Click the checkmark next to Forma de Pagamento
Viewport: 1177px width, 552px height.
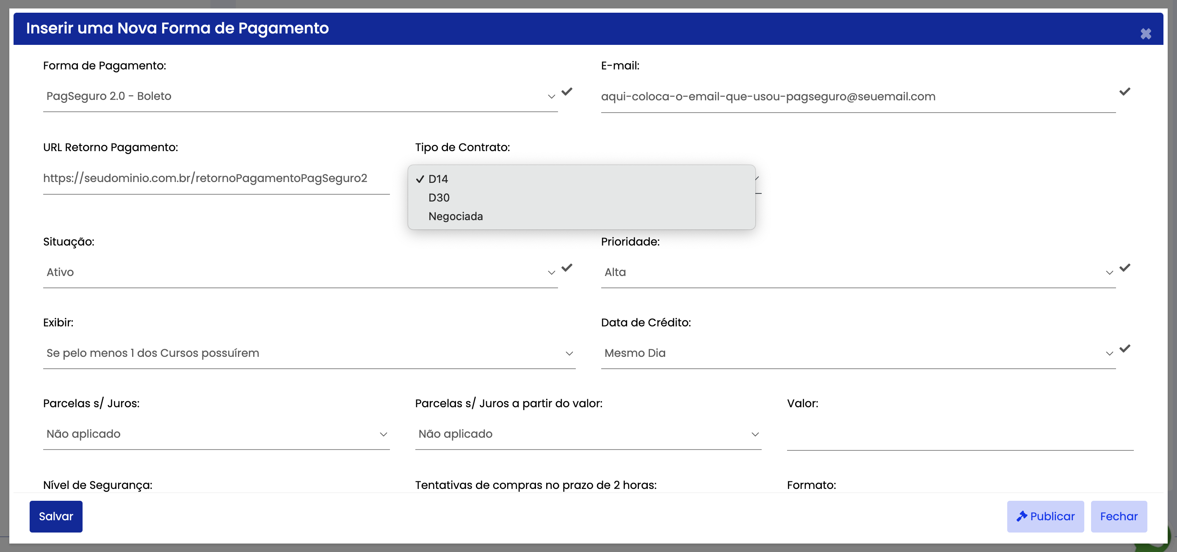pyautogui.click(x=566, y=91)
